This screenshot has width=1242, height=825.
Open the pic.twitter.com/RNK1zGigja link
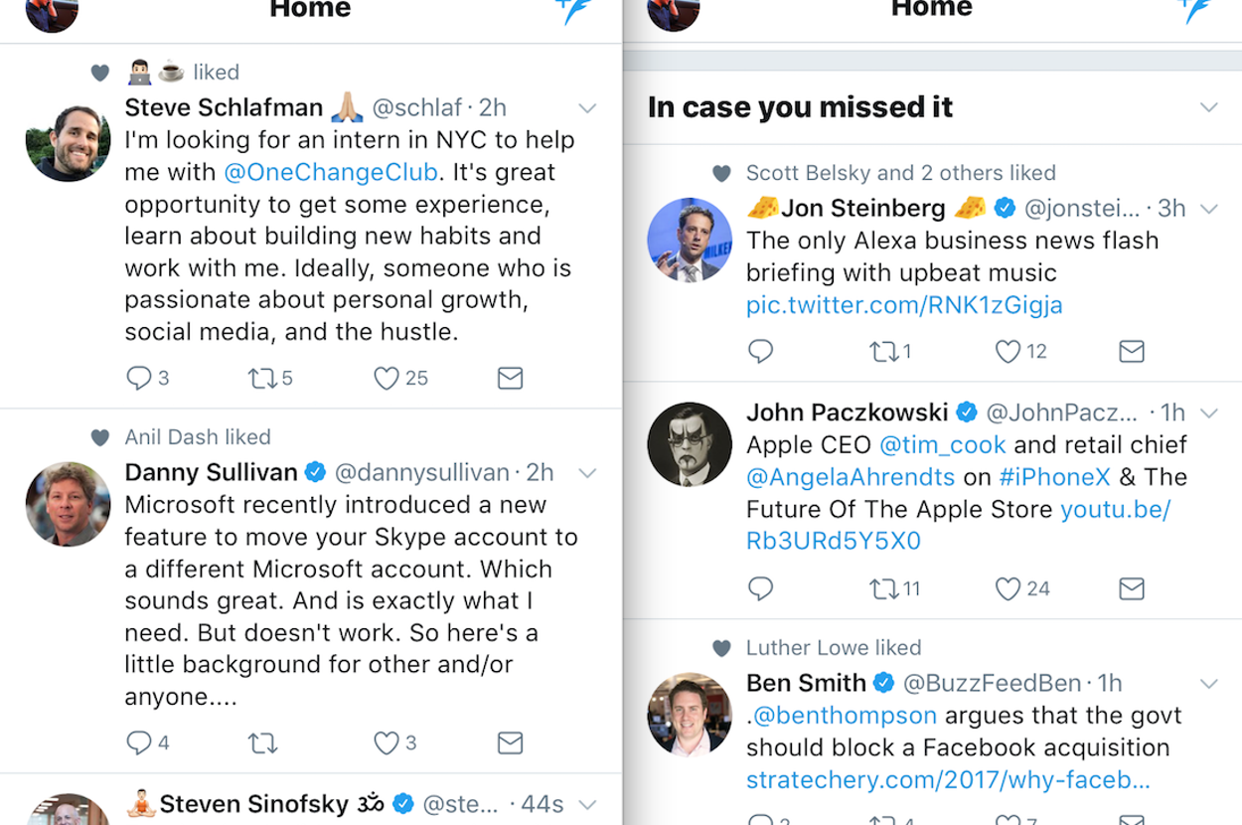[x=904, y=305]
